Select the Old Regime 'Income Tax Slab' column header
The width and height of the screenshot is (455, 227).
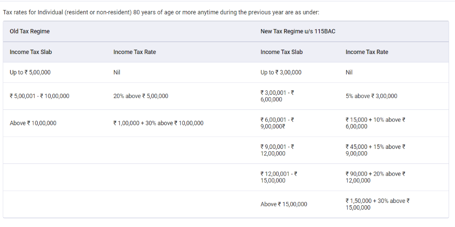(31, 52)
